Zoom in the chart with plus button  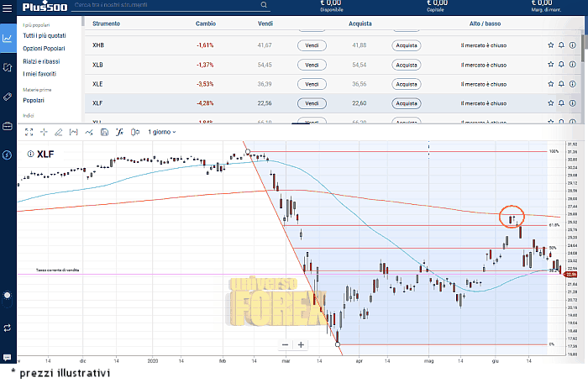click(302, 344)
